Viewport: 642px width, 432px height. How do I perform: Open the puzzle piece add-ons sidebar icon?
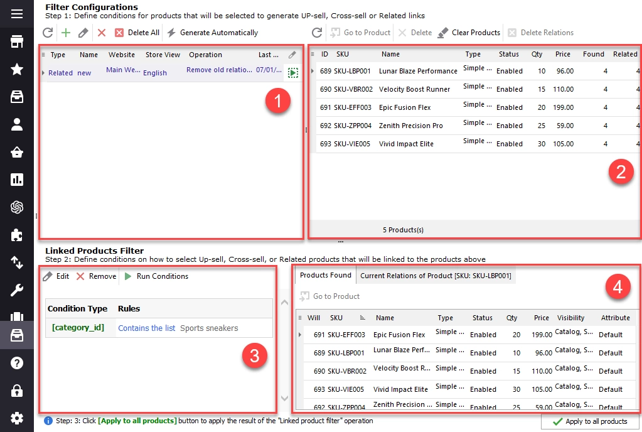point(17,235)
